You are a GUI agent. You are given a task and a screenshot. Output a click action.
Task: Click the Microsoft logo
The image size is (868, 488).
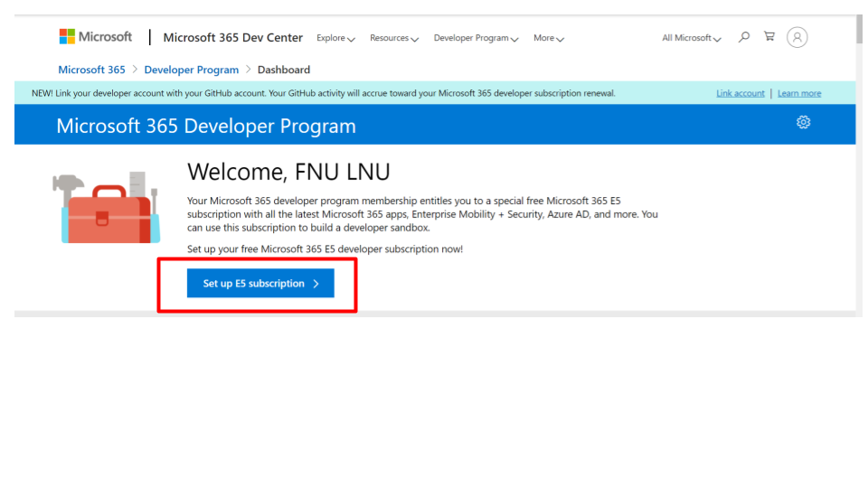(x=95, y=37)
